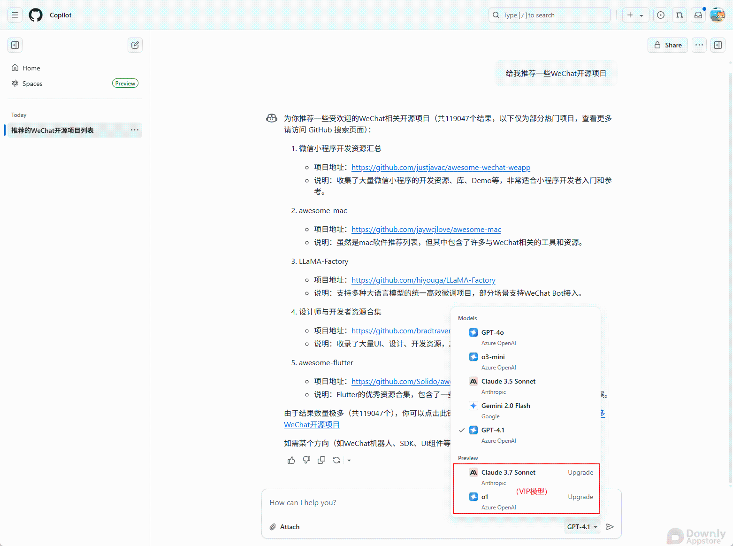This screenshot has width=733, height=546.
Task: Open conversation more options menu
Action: pyautogui.click(x=699, y=45)
